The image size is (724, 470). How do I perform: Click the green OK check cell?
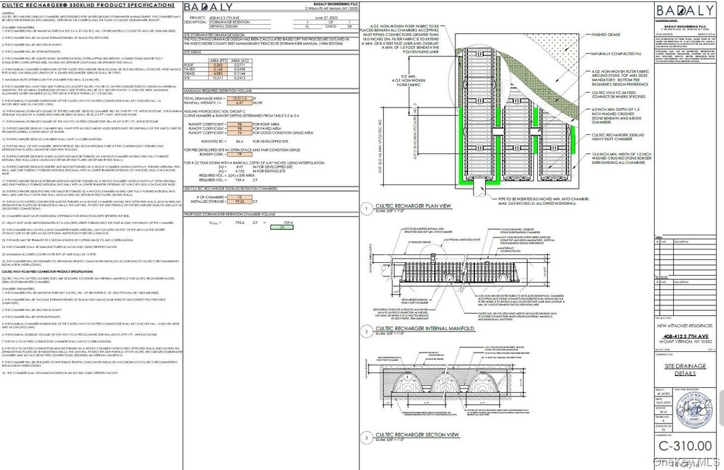(x=281, y=227)
